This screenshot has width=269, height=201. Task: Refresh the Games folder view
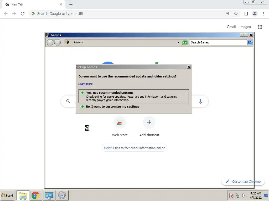[x=185, y=42]
